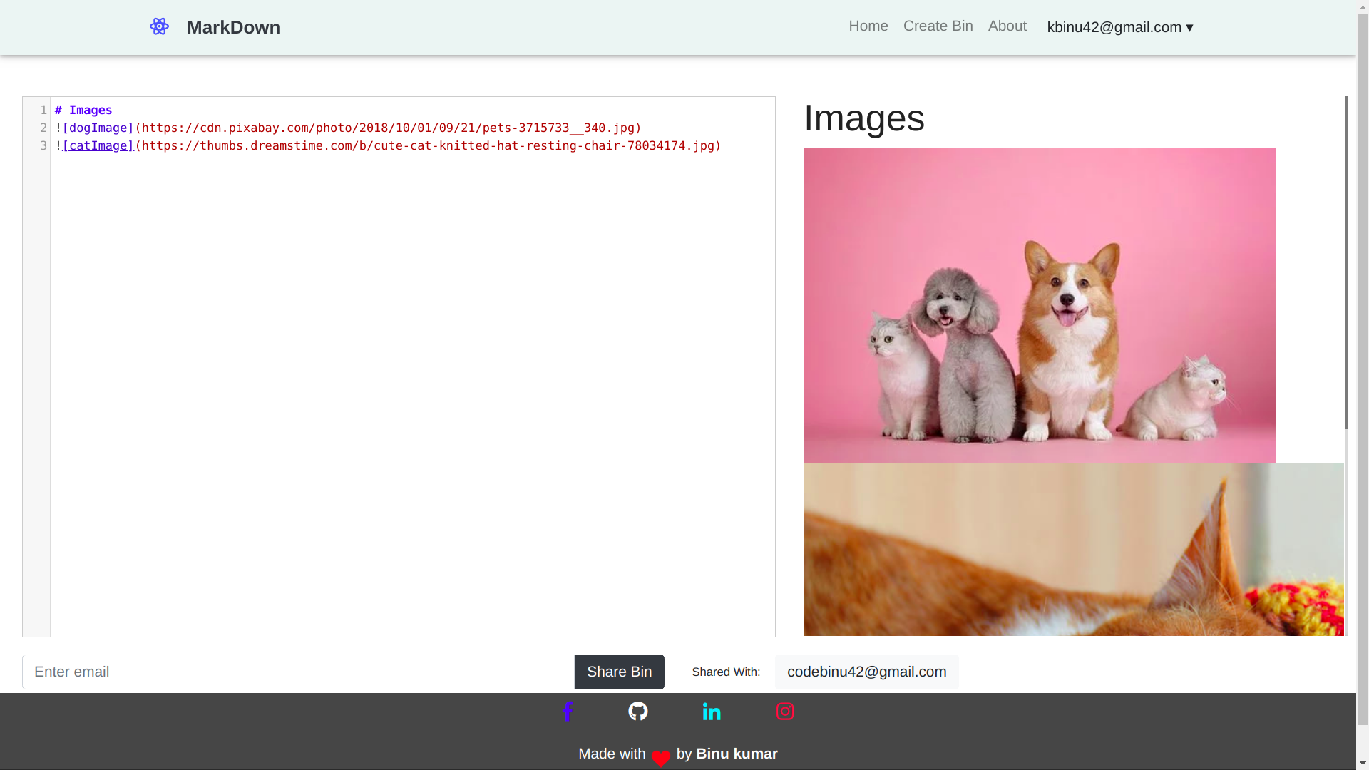1369x770 pixels.
Task: Expand the kbinu42@gmail.com account dropdown
Action: pyautogui.click(x=1119, y=27)
